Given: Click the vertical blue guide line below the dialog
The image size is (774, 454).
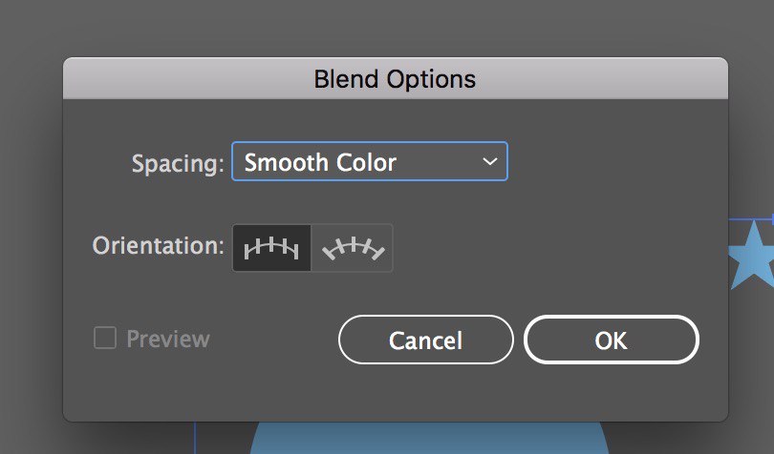Looking at the screenshot, I should (195, 438).
